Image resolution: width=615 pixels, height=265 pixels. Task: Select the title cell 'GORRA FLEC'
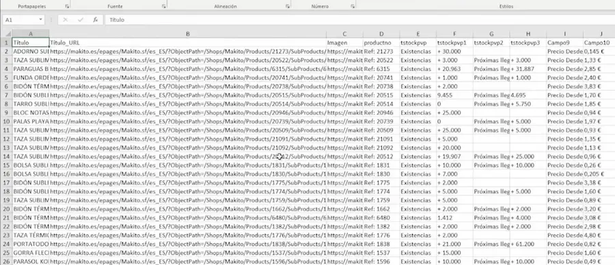click(31, 253)
